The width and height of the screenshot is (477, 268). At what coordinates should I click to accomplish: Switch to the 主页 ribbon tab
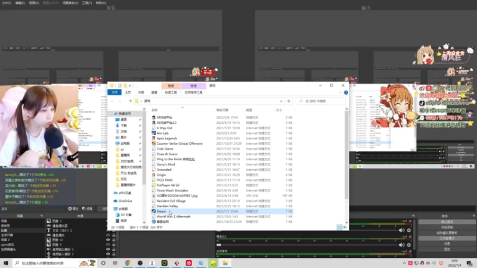pyautogui.click(x=128, y=92)
